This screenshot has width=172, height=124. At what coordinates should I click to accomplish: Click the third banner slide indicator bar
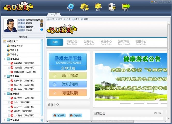[x=153, y=103]
